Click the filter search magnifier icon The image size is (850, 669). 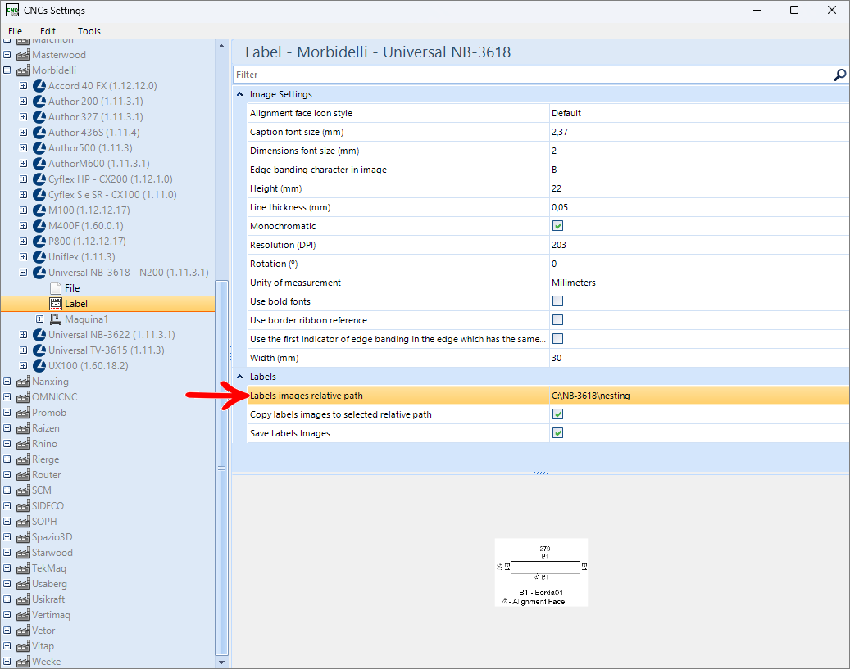(x=839, y=75)
